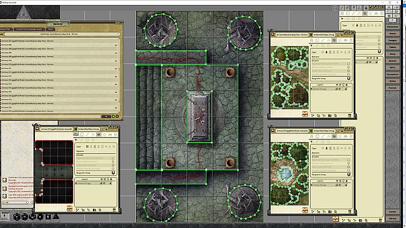
Task: Open the forest path map thumbnail
Action: [289, 77]
